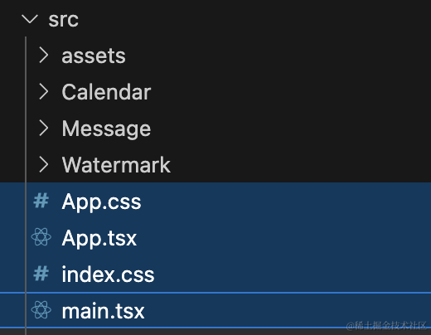Open the App.css file
This screenshot has width=431, height=335.
pos(215,201)
